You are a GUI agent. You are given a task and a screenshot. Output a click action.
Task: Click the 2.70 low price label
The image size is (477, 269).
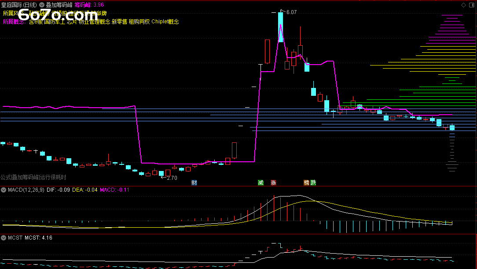(172, 178)
